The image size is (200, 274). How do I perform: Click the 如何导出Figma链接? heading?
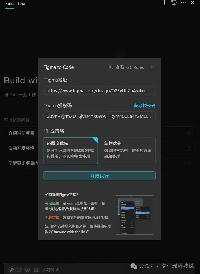tap(62, 195)
